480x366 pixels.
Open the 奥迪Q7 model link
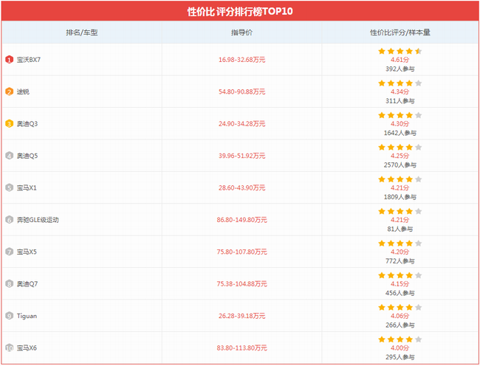(x=27, y=284)
